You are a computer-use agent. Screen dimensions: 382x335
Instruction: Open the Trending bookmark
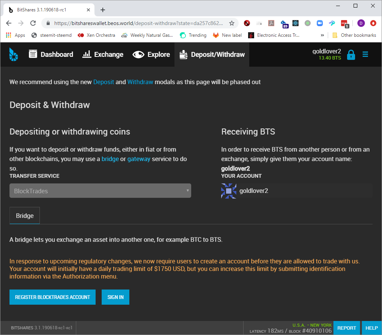tap(193, 35)
